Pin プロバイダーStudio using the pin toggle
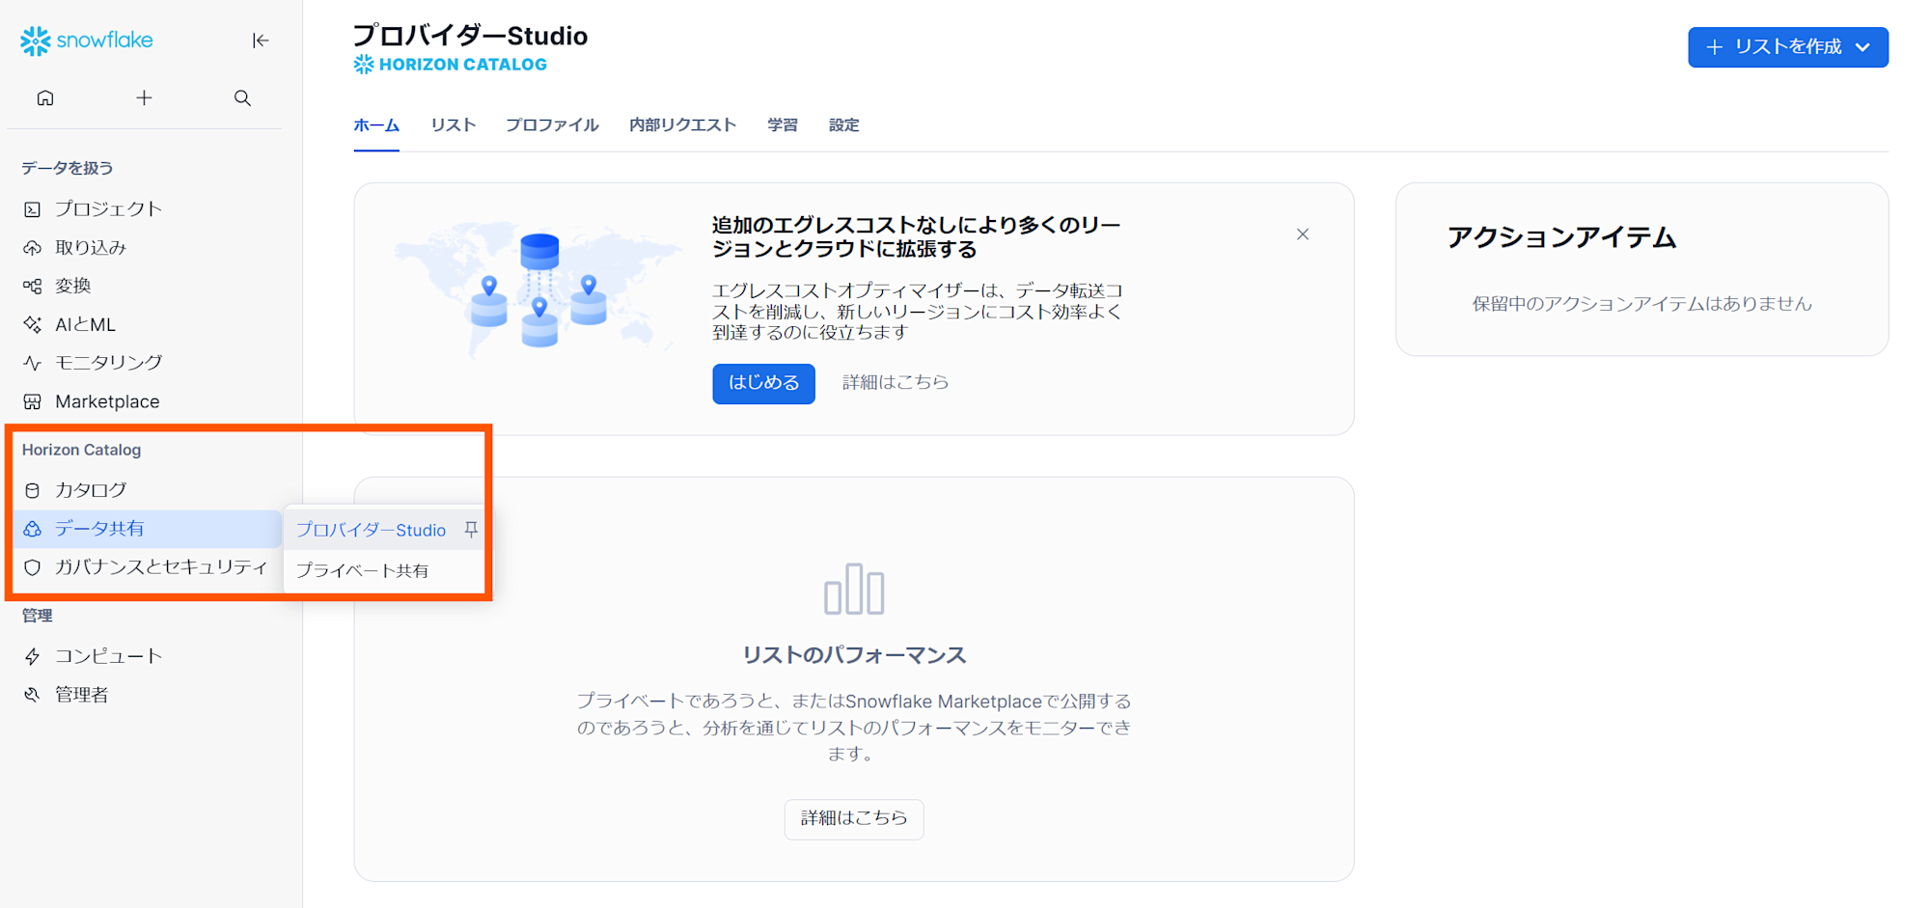 click(471, 529)
